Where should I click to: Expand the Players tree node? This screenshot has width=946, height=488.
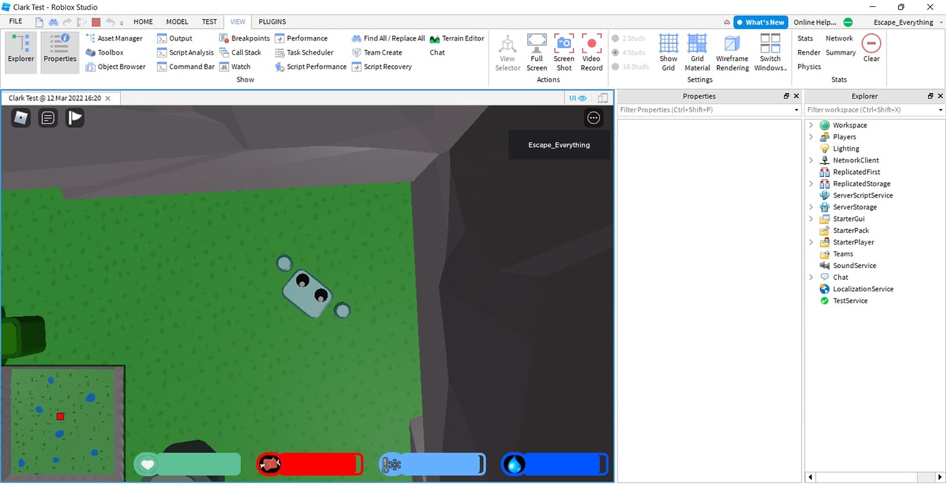pyautogui.click(x=811, y=137)
